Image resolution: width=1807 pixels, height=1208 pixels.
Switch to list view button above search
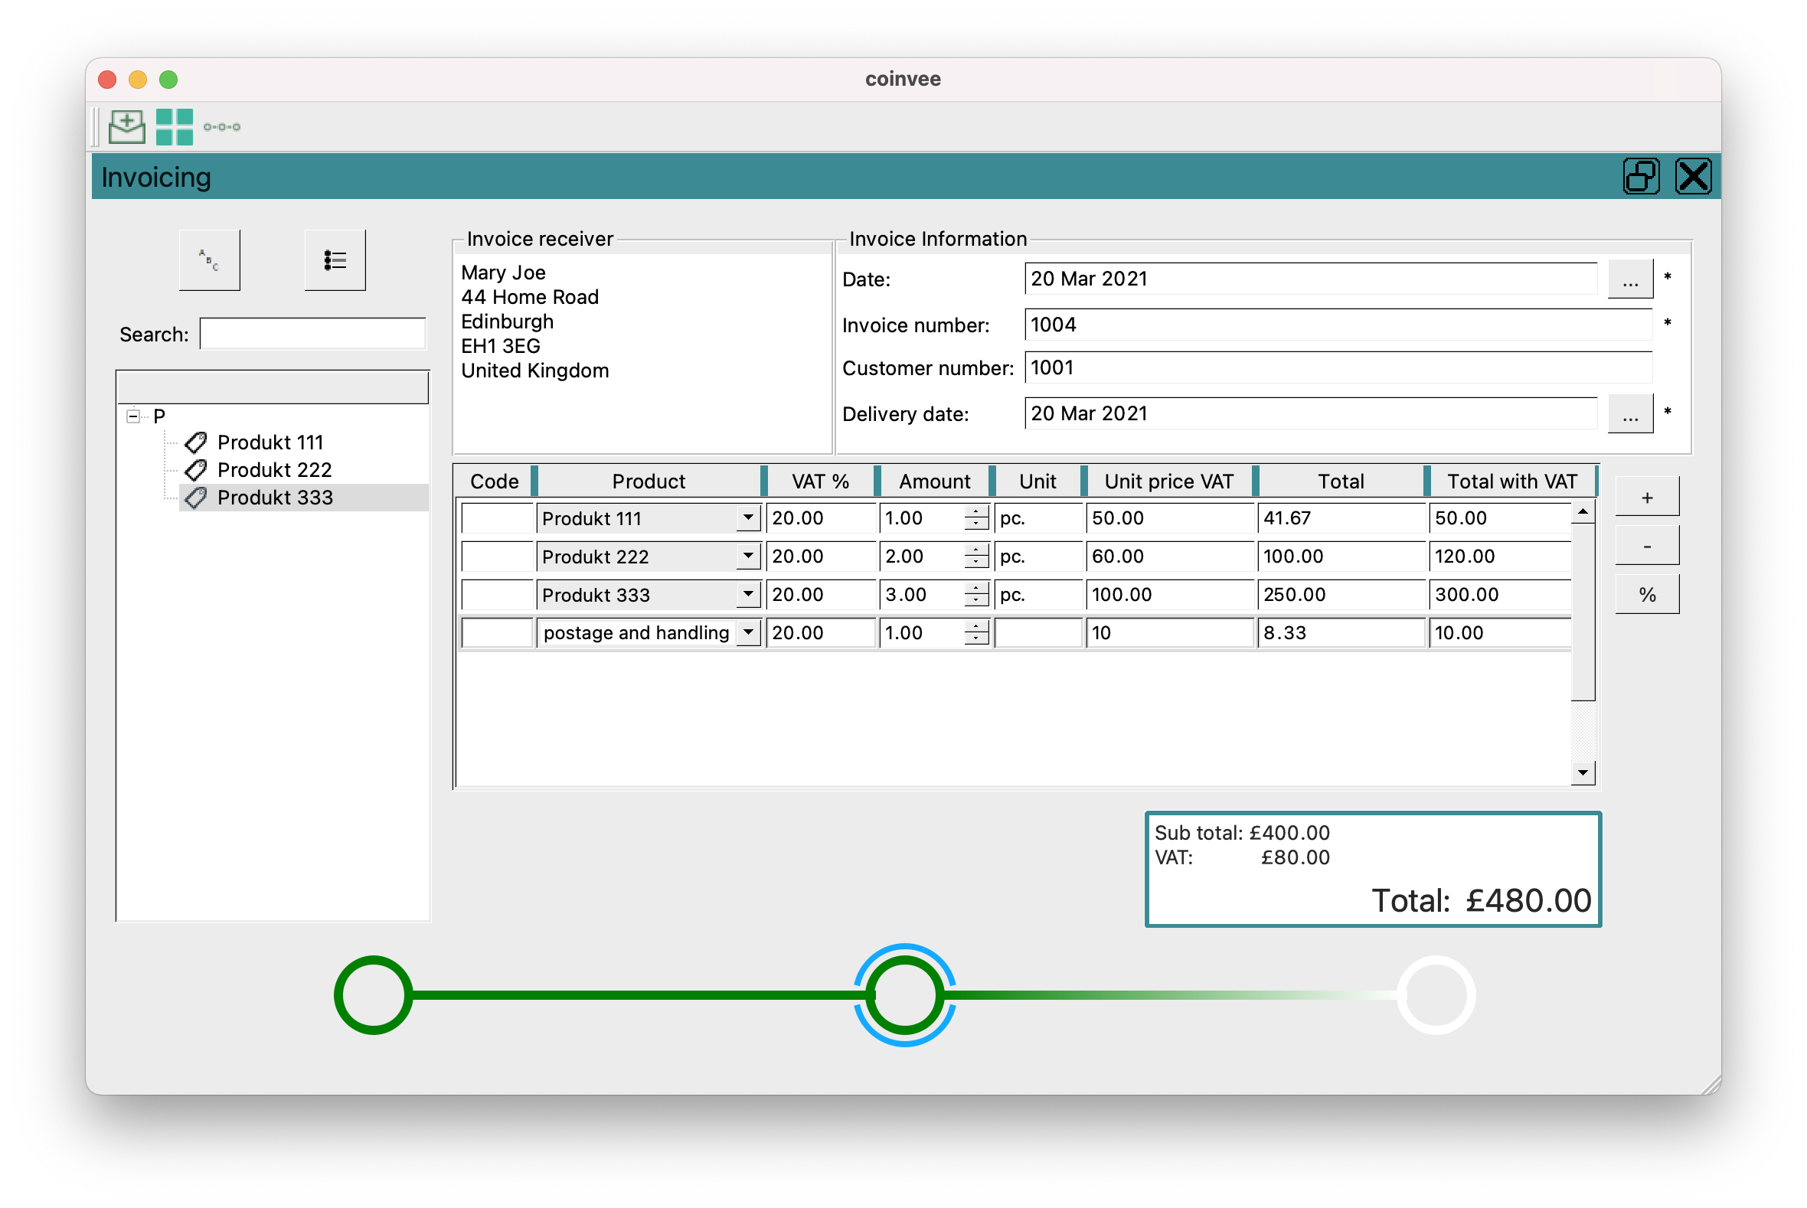point(335,260)
